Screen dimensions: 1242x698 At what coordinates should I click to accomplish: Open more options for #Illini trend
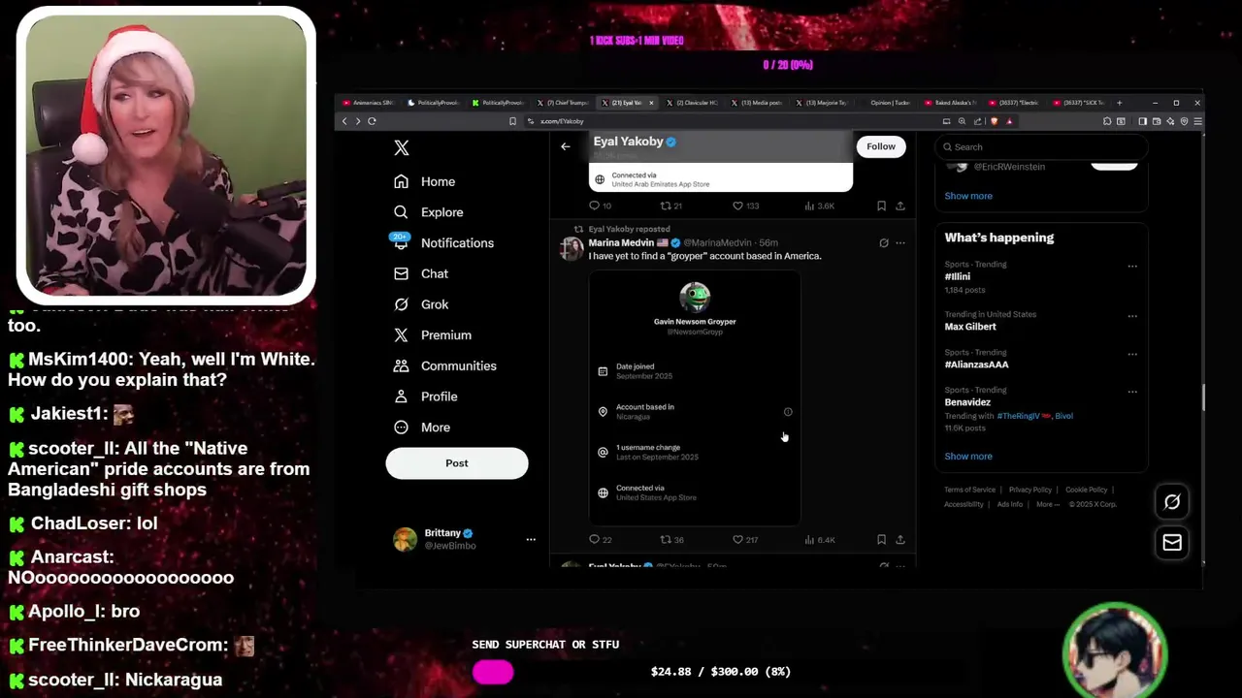[1132, 266]
